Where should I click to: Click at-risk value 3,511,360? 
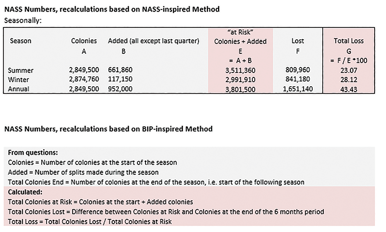tap(240, 70)
